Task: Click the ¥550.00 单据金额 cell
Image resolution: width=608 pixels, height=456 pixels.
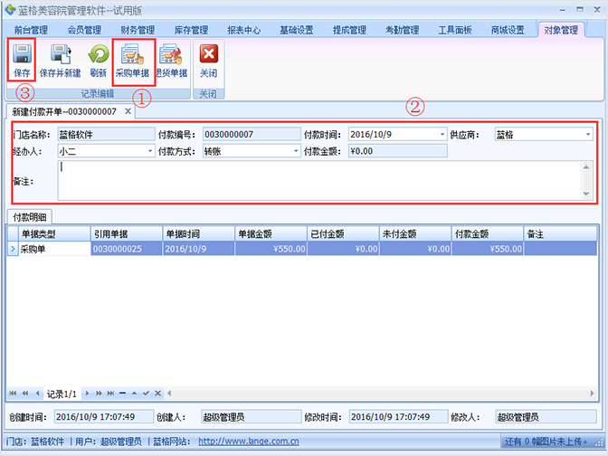Action: click(271, 249)
